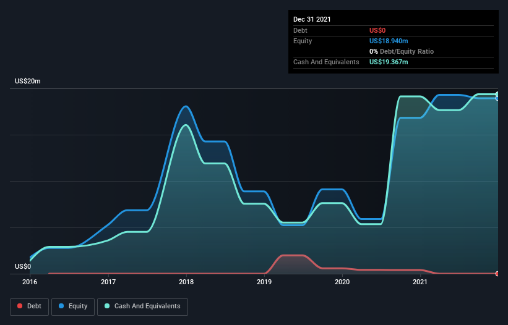The image size is (508, 325).
Task: Toggle the Equity series legend button
Action: click(73, 306)
